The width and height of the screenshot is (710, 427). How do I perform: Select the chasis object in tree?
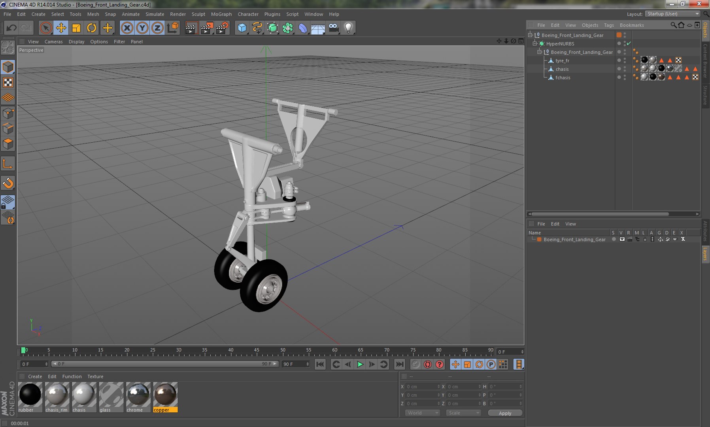(562, 69)
